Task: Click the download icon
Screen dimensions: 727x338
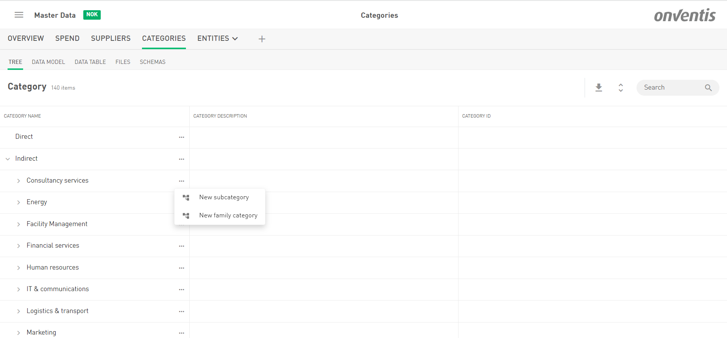Action: (599, 88)
